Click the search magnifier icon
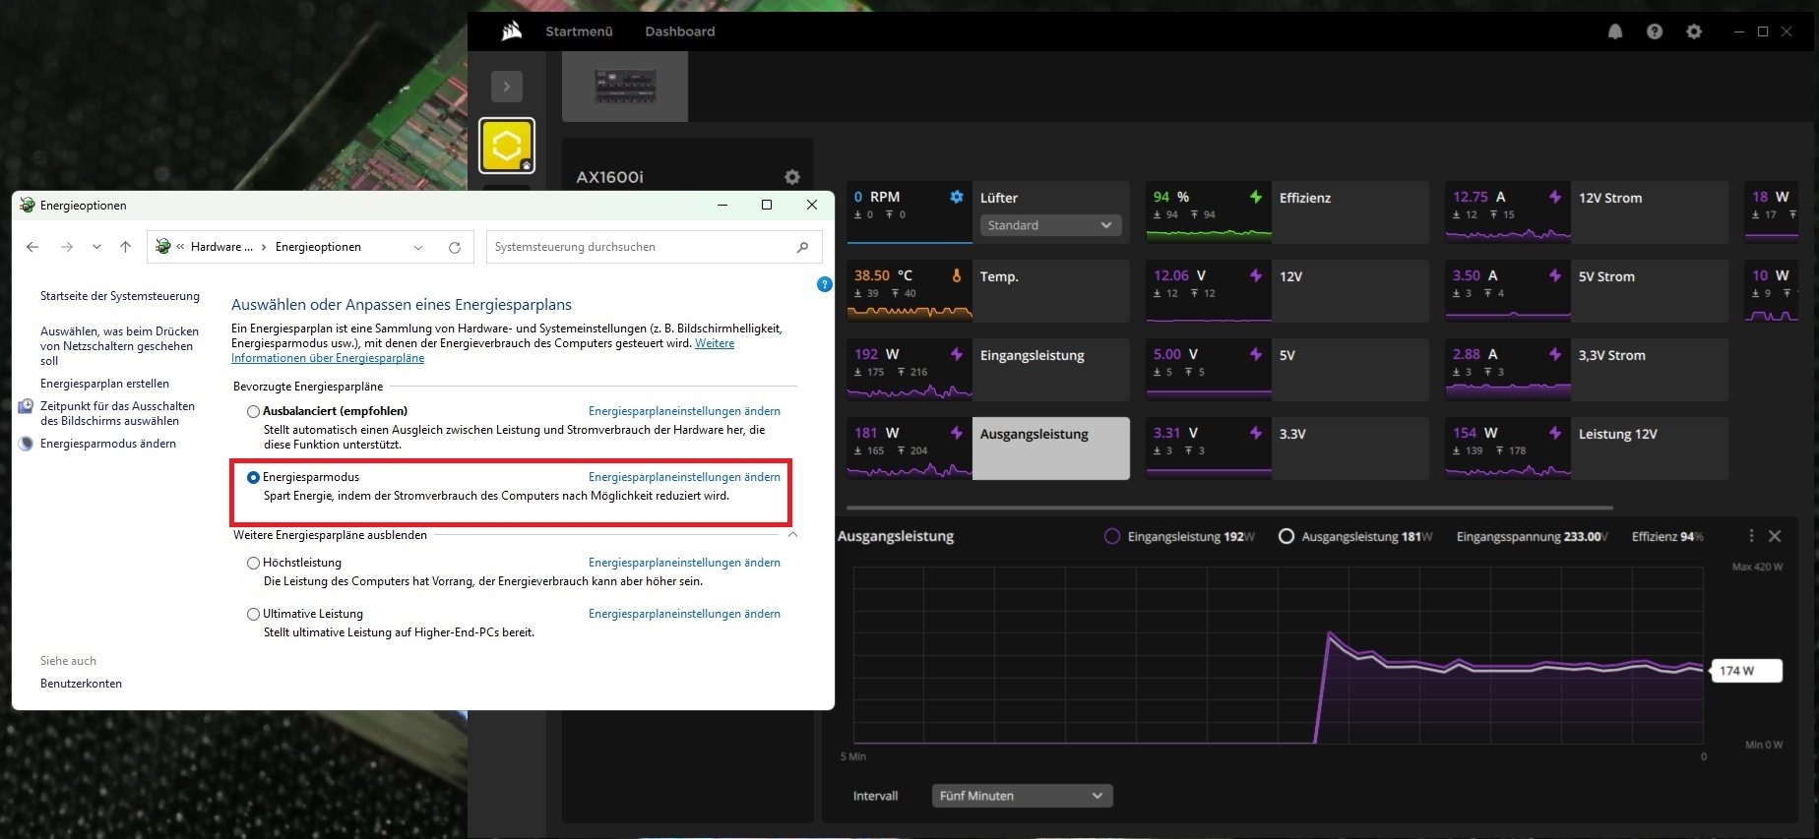 [803, 247]
